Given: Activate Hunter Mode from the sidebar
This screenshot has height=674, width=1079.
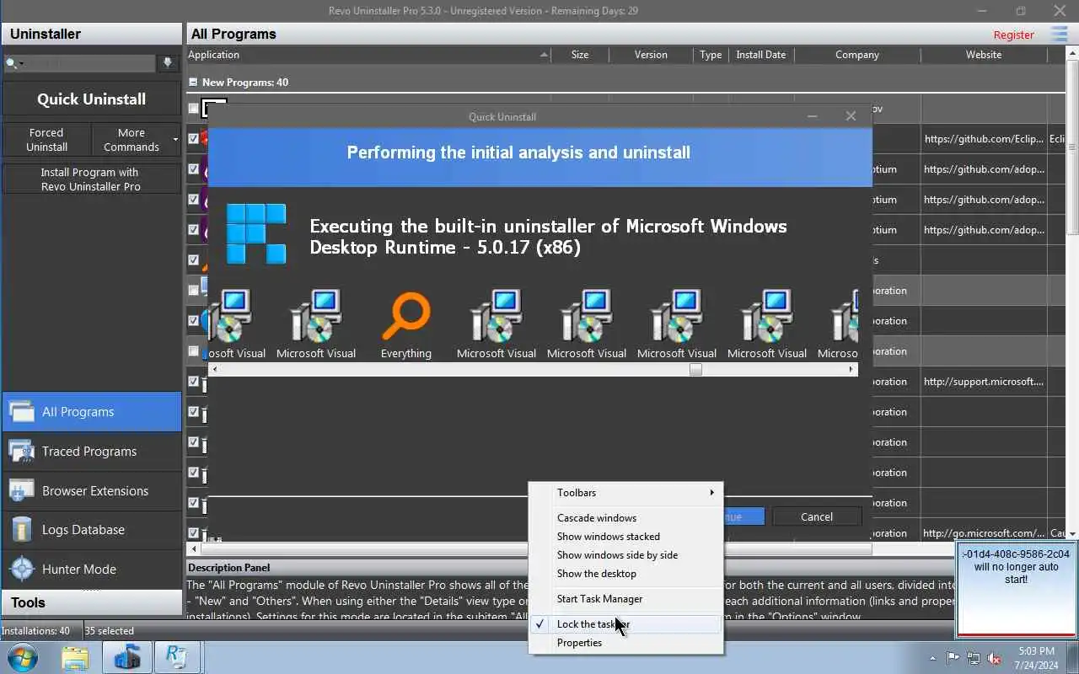Looking at the screenshot, I should [91, 569].
